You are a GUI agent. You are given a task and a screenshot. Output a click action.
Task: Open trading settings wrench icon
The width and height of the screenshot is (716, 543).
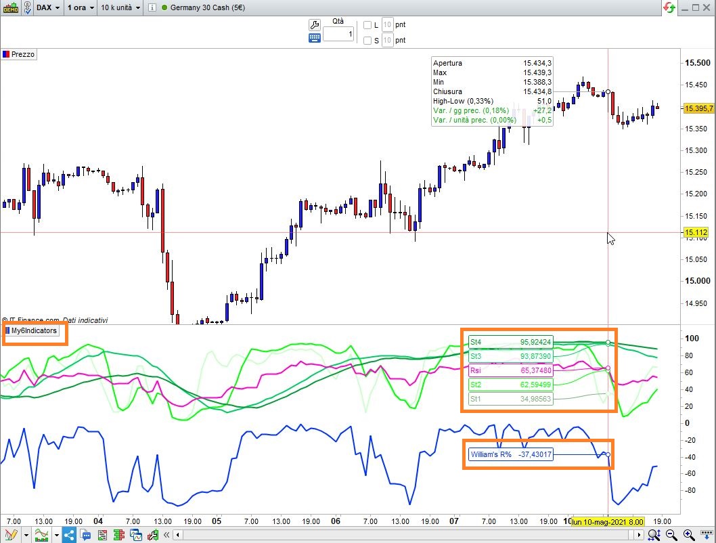coord(315,24)
